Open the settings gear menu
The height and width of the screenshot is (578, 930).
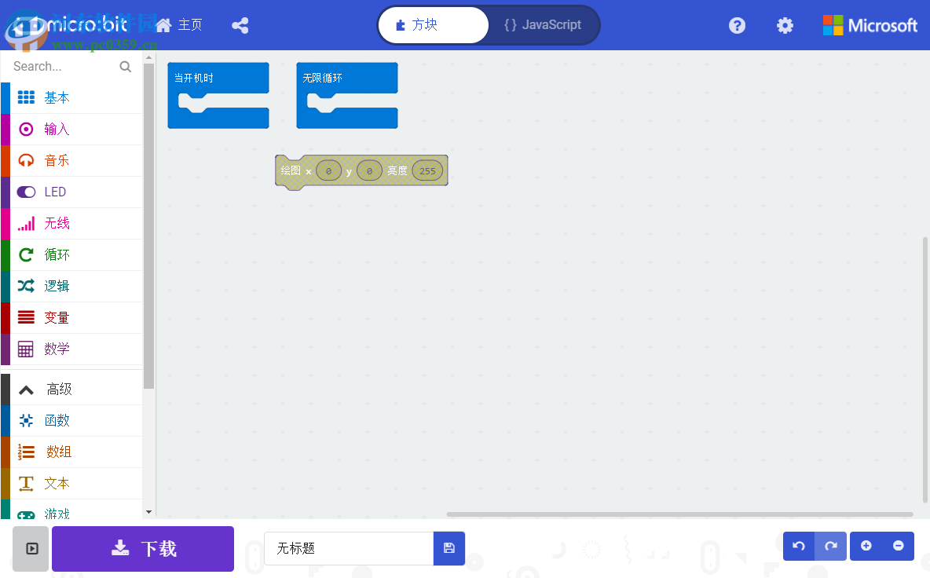pyautogui.click(x=785, y=25)
